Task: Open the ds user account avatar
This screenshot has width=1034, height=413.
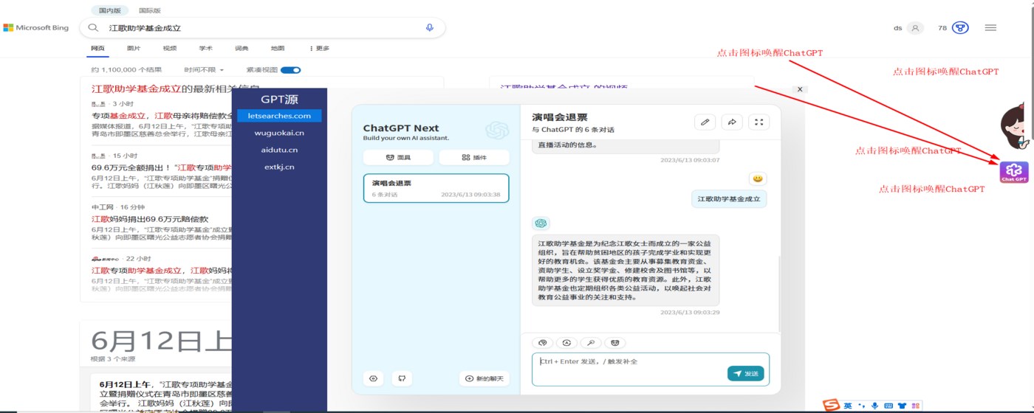Action: (x=916, y=28)
